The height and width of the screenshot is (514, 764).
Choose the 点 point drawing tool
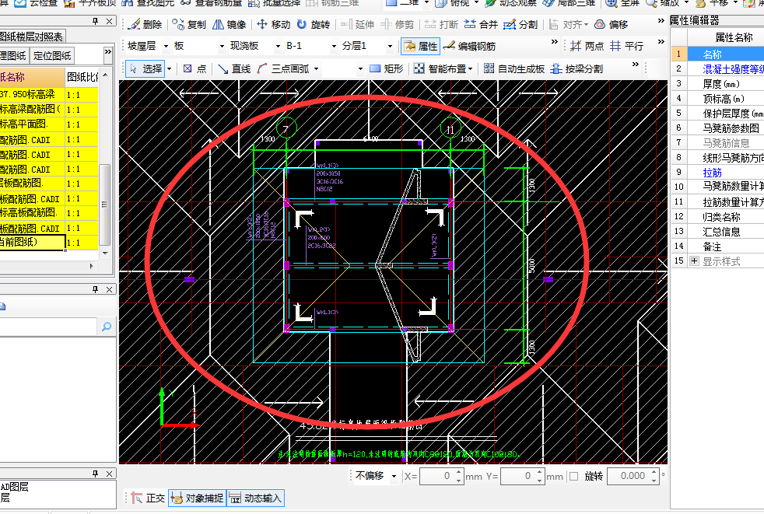[195, 68]
